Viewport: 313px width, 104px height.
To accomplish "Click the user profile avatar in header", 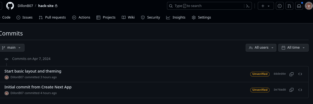I will point(309,6).
